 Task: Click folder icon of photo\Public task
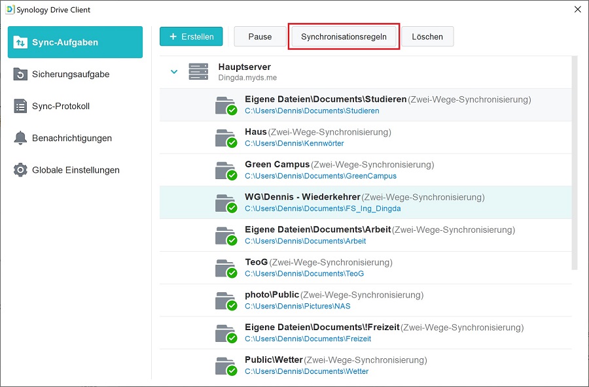point(226,301)
